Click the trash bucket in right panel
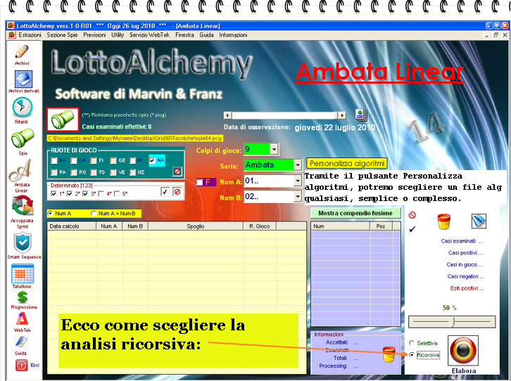511x381 pixels. [444, 222]
